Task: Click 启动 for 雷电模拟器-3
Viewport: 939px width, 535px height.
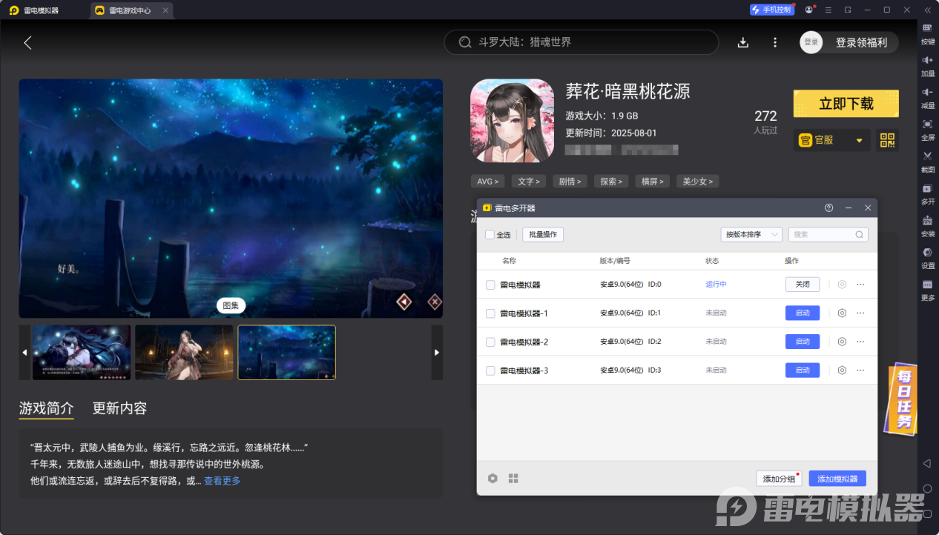Action: pos(803,370)
